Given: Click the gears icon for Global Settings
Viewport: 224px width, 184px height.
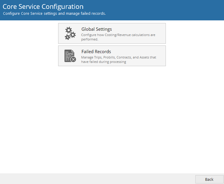Looking at the screenshot, I should point(70,33).
